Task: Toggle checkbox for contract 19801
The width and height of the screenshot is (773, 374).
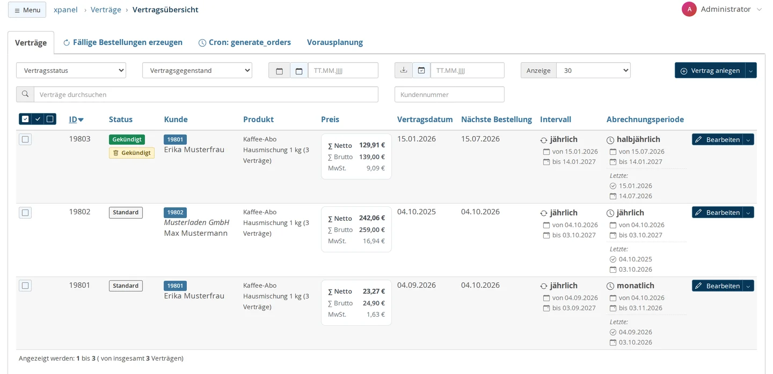Action: pyautogui.click(x=25, y=286)
